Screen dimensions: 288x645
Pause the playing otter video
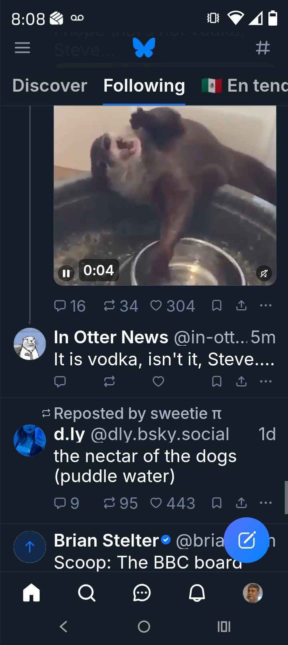click(66, 273)
